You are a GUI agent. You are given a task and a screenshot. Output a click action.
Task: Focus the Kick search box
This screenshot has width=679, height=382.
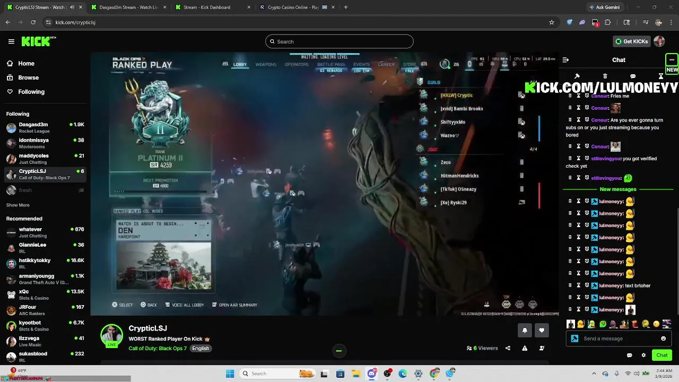click(x=339, y=41)
